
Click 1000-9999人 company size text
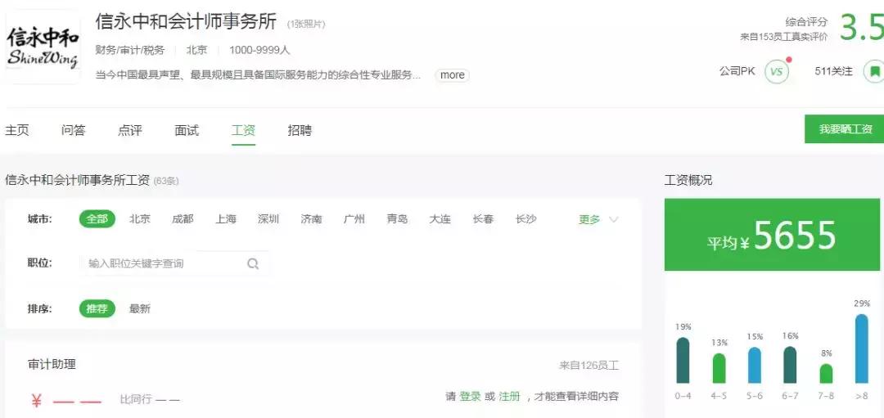(x=259, y=50)
